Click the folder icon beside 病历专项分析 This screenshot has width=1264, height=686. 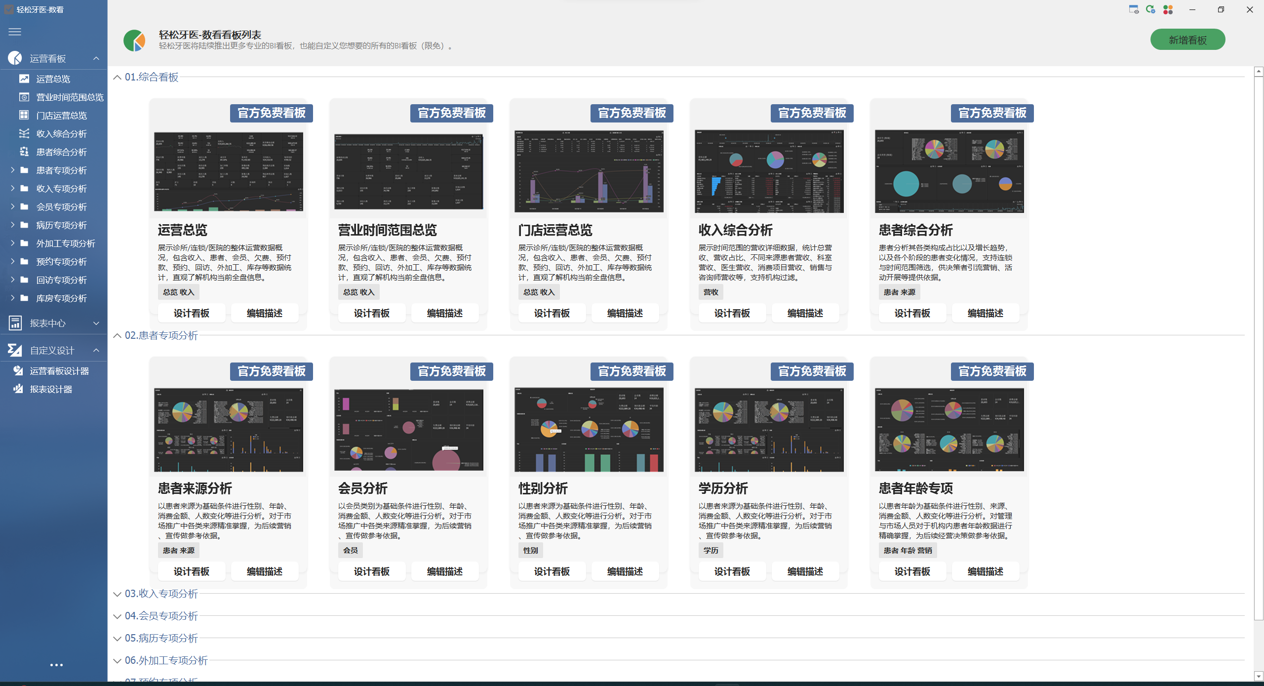24,225
